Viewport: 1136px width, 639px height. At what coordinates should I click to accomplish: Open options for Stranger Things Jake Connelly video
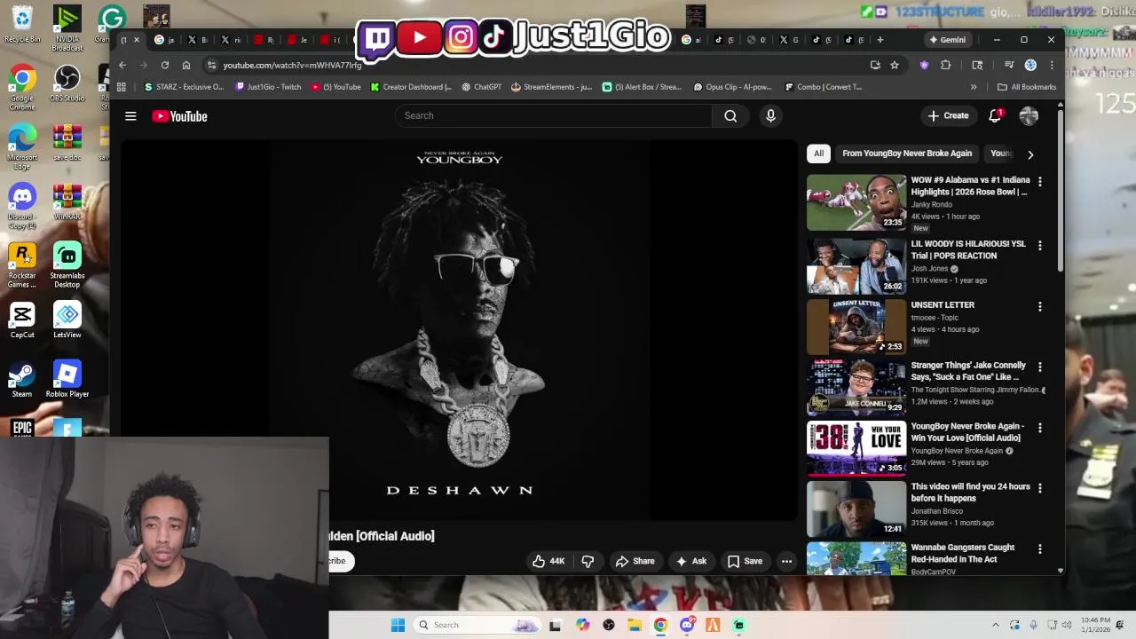1040,367
